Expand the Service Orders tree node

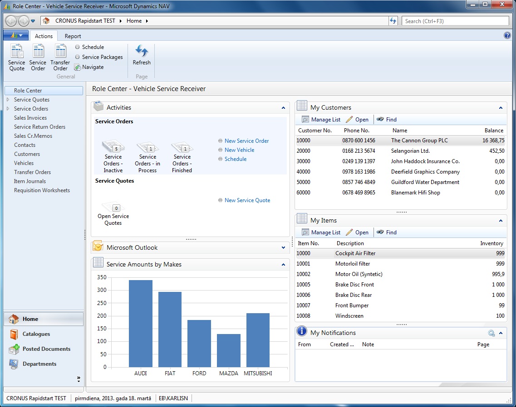[x=8, y=108]
